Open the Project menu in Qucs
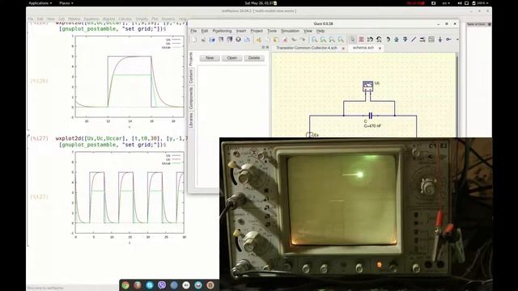 257,31
